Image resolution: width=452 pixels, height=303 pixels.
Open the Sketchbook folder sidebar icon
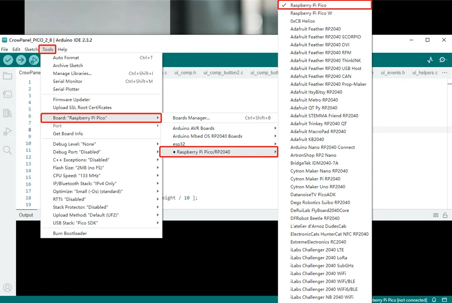coord(7,76)
